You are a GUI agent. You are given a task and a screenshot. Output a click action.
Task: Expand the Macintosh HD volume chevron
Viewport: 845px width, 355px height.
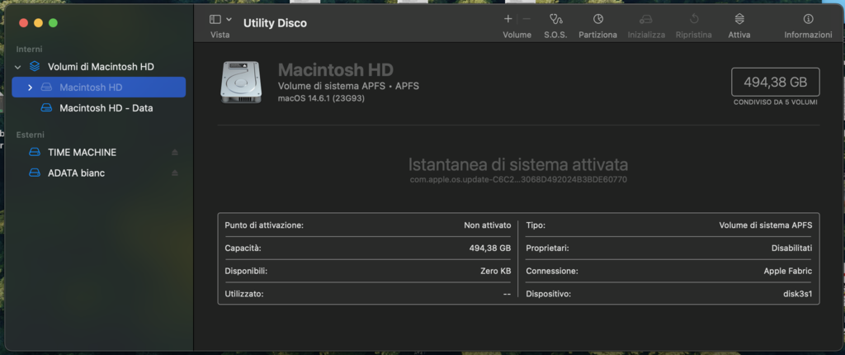pos(31,88)
